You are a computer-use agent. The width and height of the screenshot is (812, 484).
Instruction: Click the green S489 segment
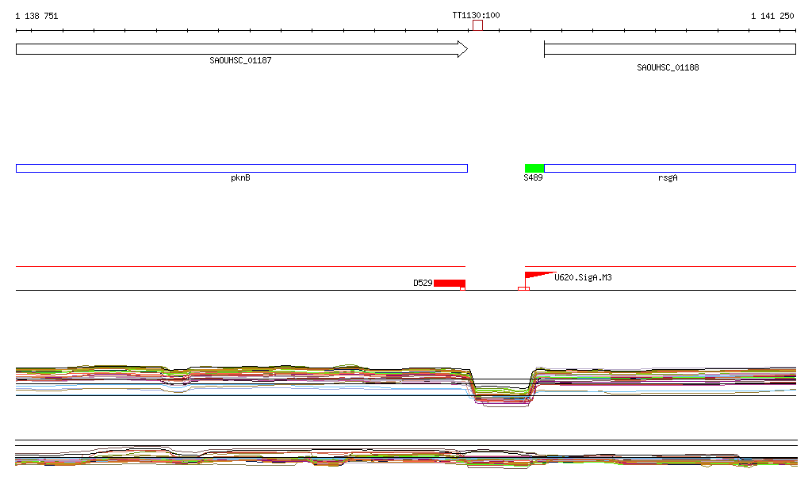tap(534, 168)
